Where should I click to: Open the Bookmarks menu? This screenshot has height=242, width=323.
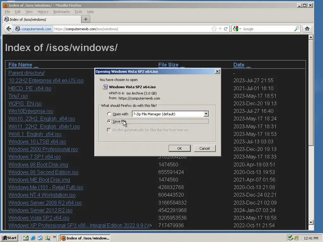(x=62, y=12)
